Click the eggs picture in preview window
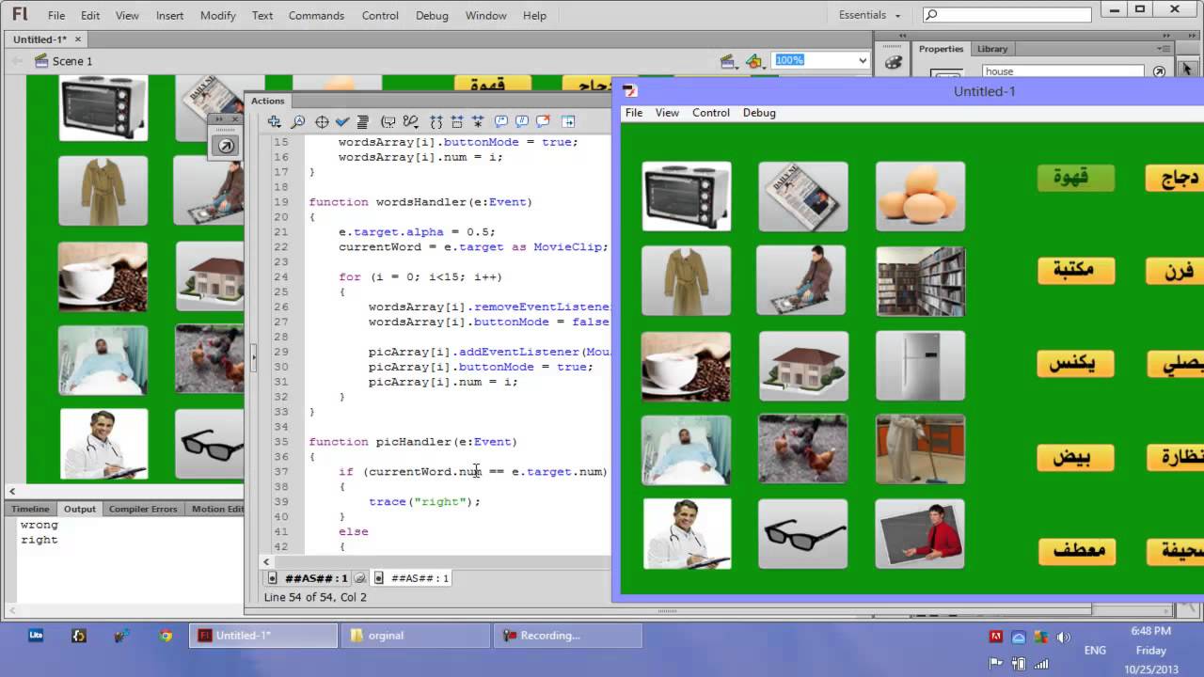This screenshot has width=1204, height=677. (x=920, y=196)
